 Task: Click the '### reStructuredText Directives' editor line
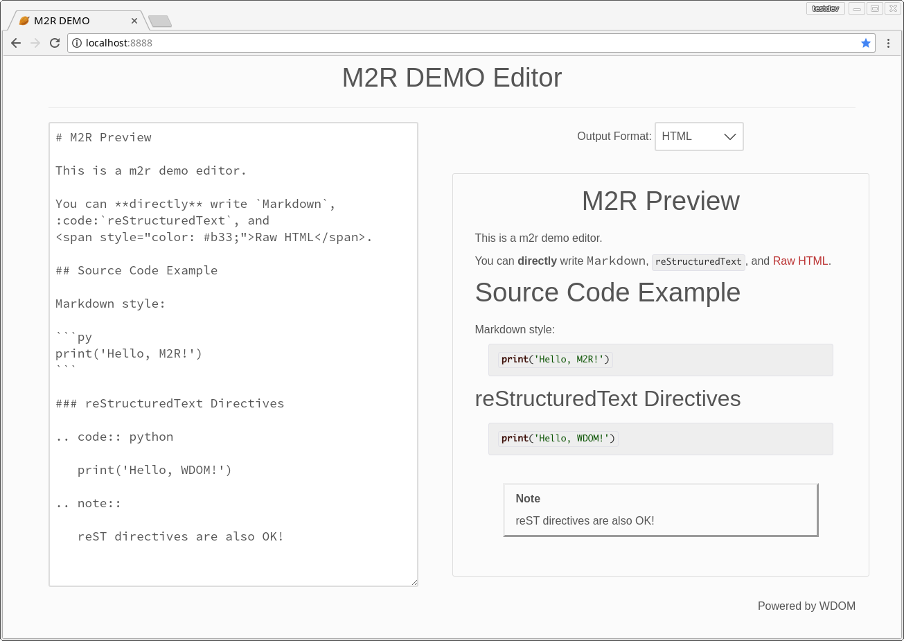170,403
